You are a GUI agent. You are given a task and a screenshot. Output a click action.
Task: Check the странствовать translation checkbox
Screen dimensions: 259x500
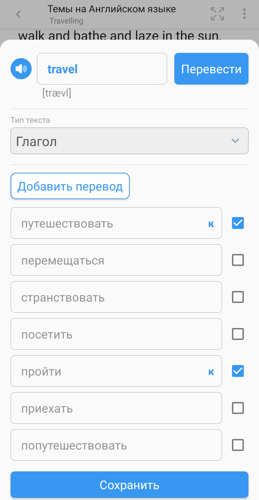point(238,297)
